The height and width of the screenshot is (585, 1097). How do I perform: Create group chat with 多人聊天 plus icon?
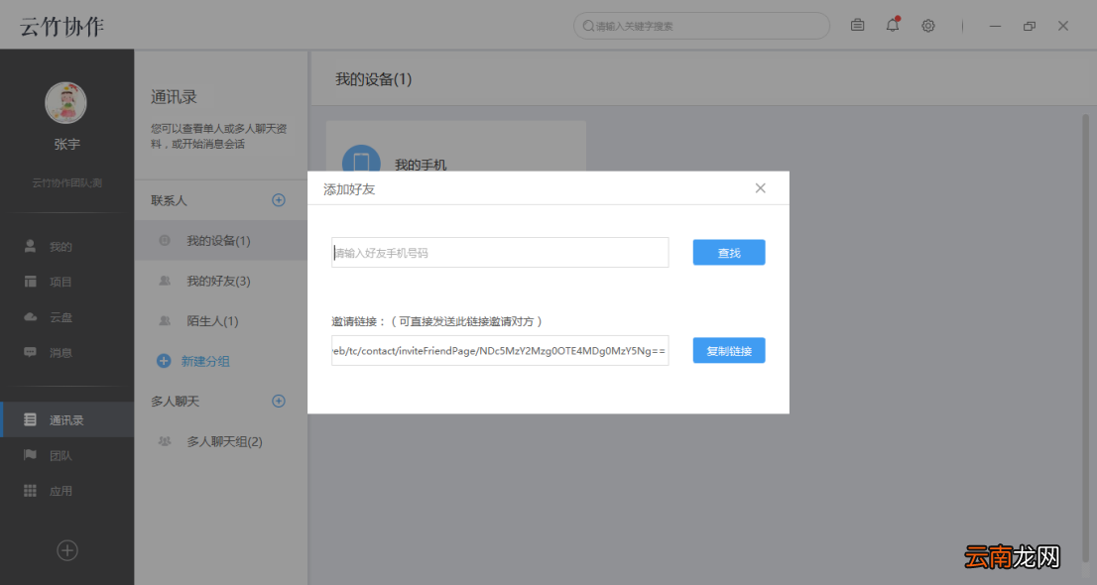click(x=279, y=401)
